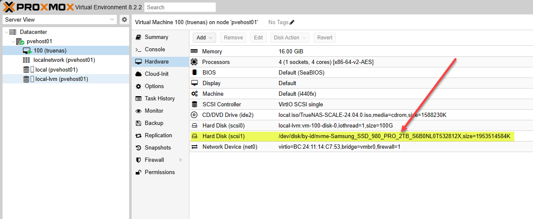Expand the Firewall submenu arrow

[180, 160]
